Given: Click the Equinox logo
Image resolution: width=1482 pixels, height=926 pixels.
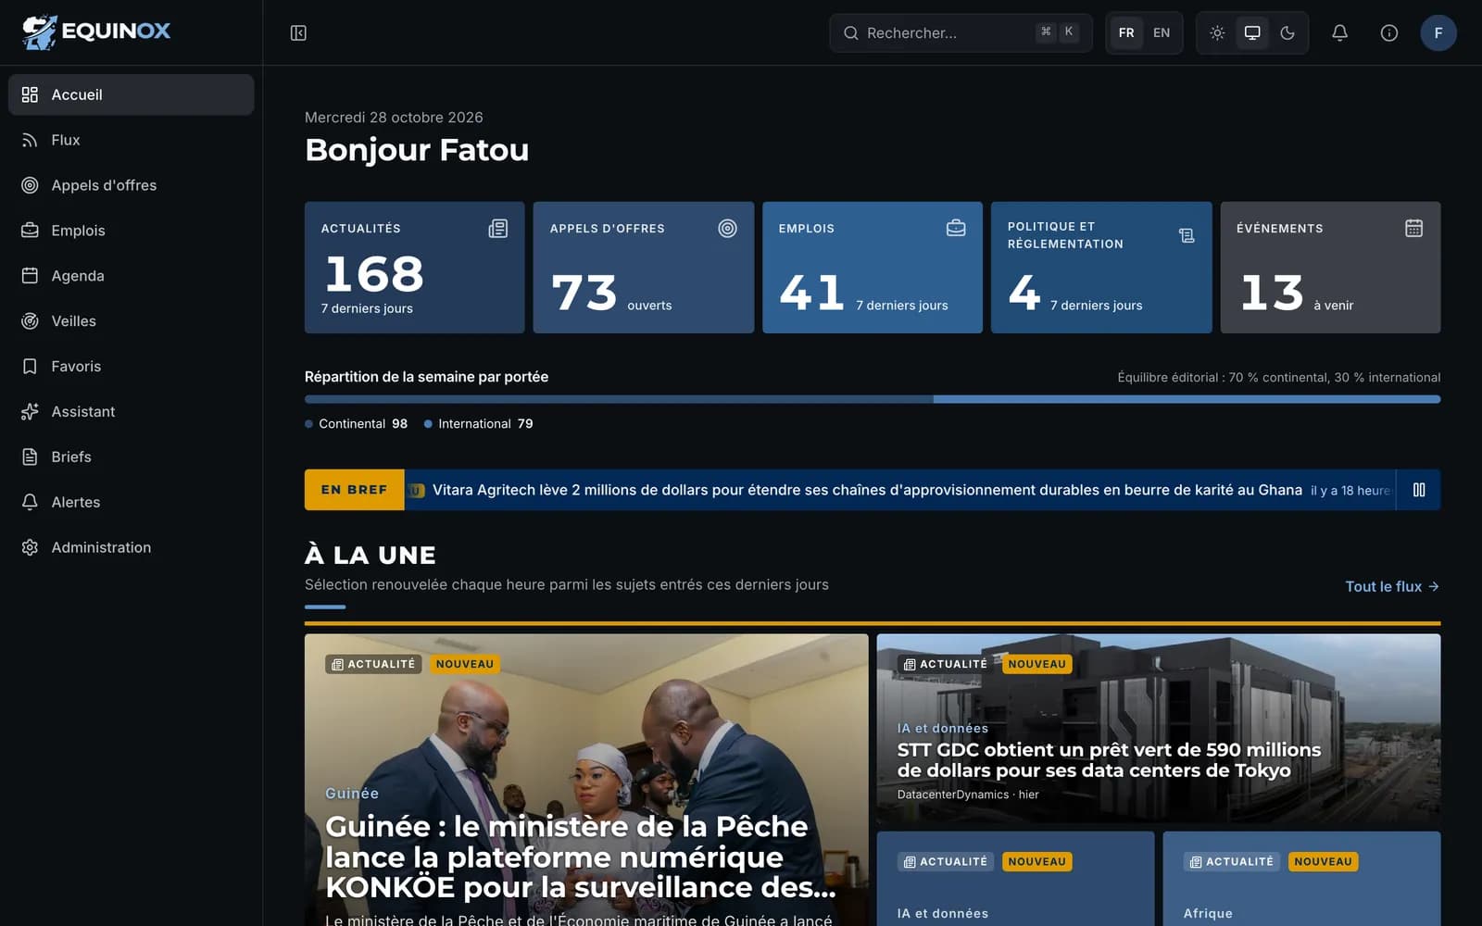Looking at the screenshot, I should [x=96, y=32].
